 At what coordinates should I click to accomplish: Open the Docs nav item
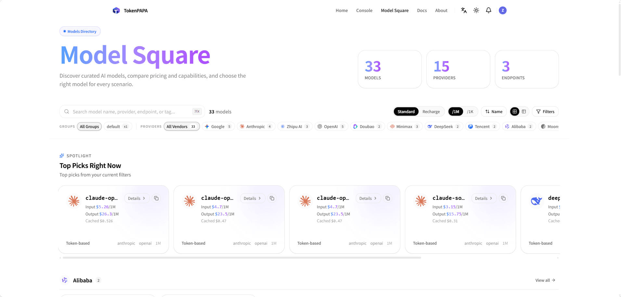coord(422,10)
